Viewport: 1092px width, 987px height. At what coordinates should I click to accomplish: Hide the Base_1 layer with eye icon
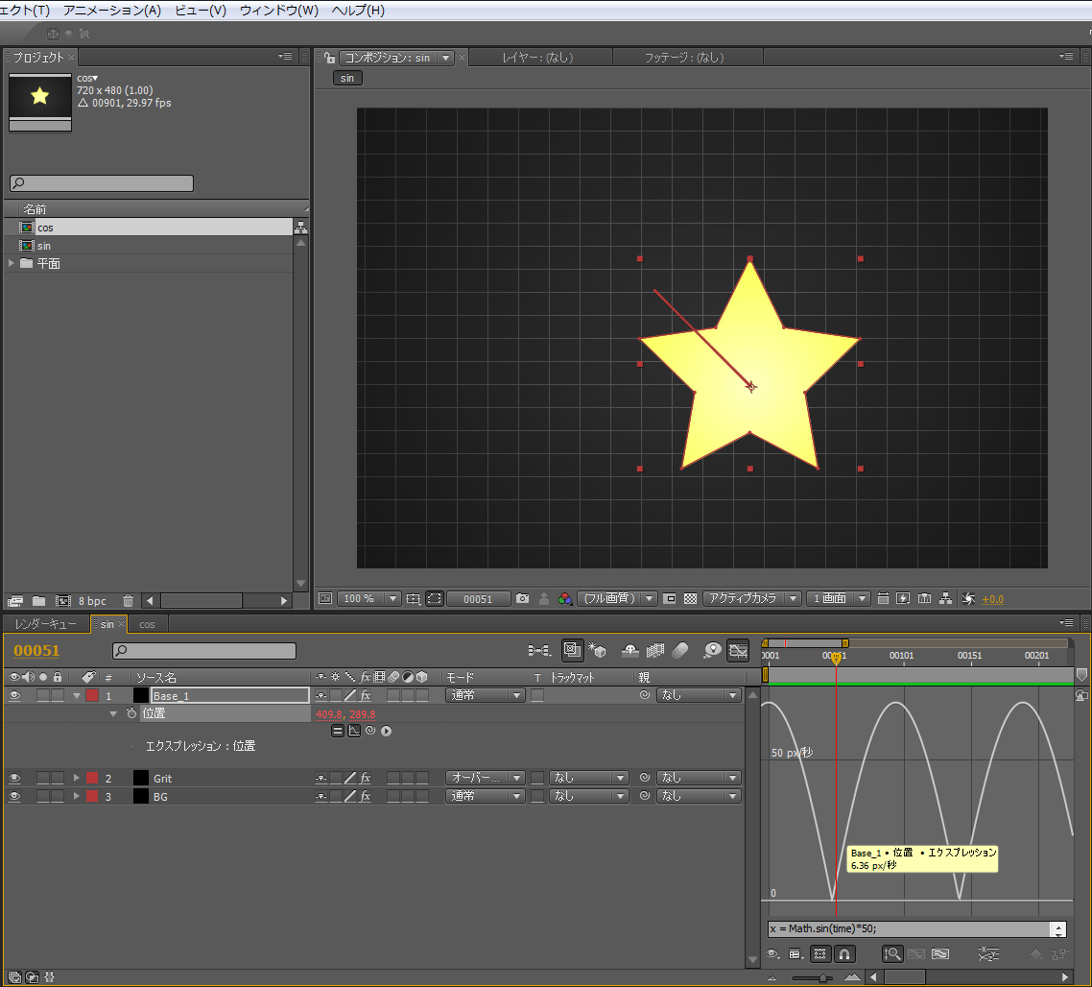coord(14,695)
